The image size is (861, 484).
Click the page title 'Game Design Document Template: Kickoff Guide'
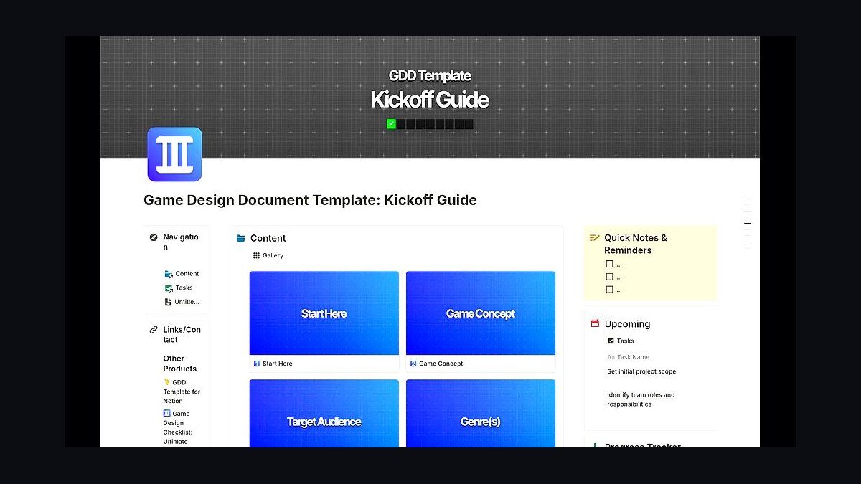[310, 200]
